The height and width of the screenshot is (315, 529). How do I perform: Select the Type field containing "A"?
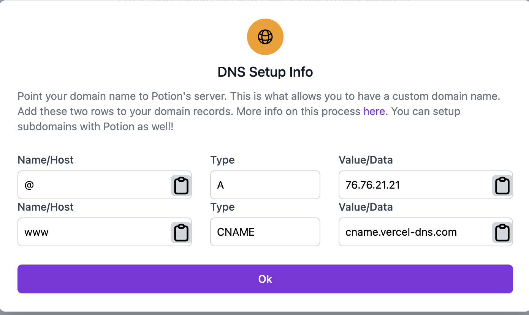coord(265,185)
